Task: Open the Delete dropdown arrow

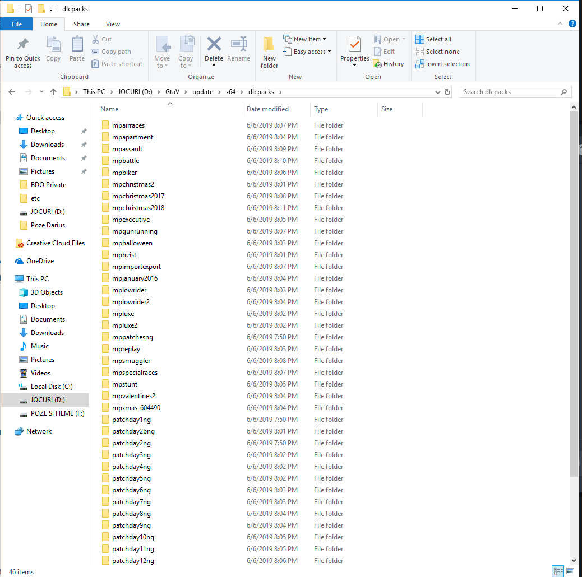Action: coord(214,66)
